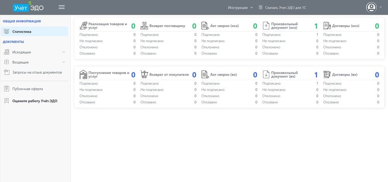Expand the Исходящие chevron
This screenshot has width=388, height=182.
(x=64, y=52)
